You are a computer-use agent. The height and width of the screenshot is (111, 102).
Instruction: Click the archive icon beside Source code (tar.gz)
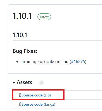tap(19, 104)
